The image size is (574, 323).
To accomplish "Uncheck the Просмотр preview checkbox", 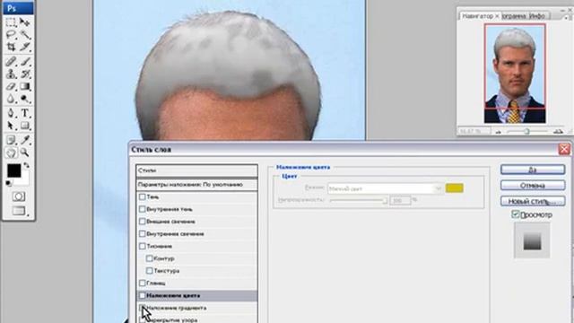I will coord(516,214).
